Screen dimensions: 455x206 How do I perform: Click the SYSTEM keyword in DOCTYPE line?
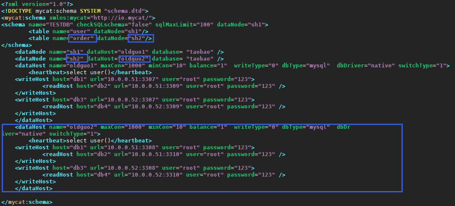(x=90, y=11)
